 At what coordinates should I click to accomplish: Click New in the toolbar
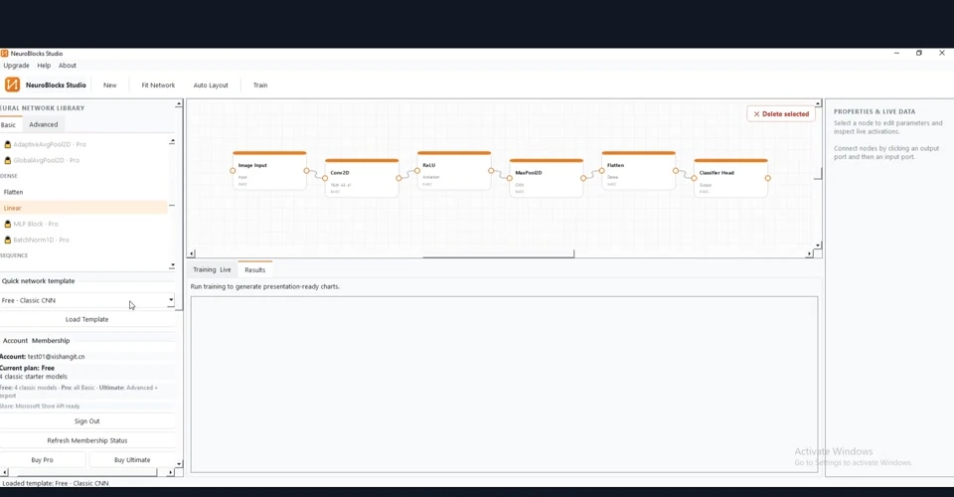[109, 85]
